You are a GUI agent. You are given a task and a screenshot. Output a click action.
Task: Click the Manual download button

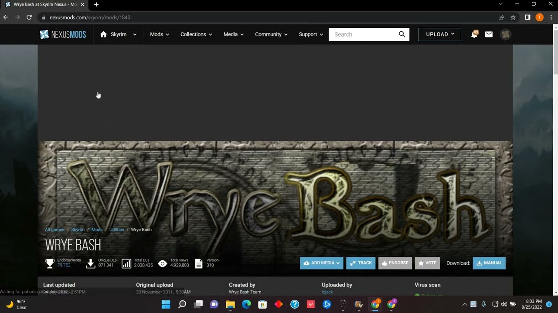pyautogui.click(x=489, y=263)
